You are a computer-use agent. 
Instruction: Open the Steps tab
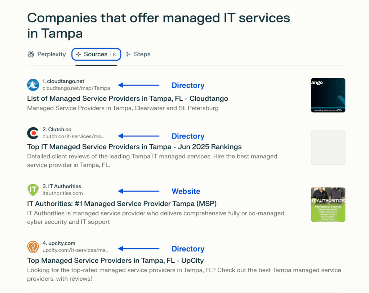point(138,54)
